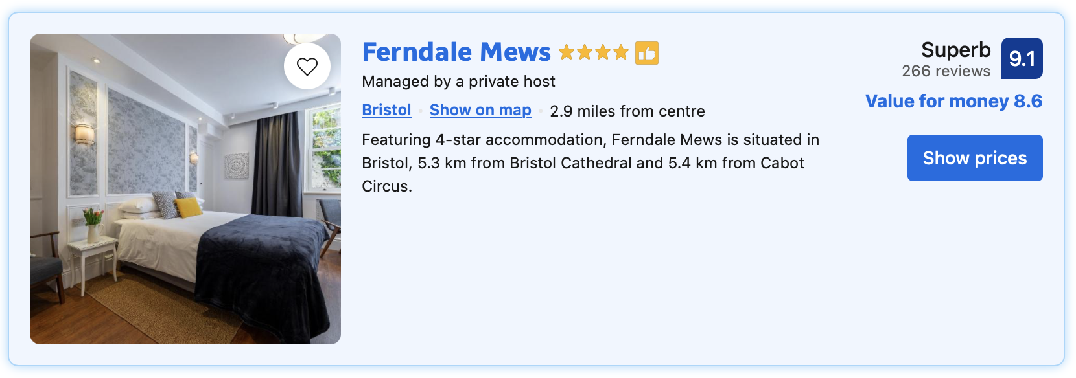Click the Superb rating label
The image size is (1076, 378).
pos(956,50)
